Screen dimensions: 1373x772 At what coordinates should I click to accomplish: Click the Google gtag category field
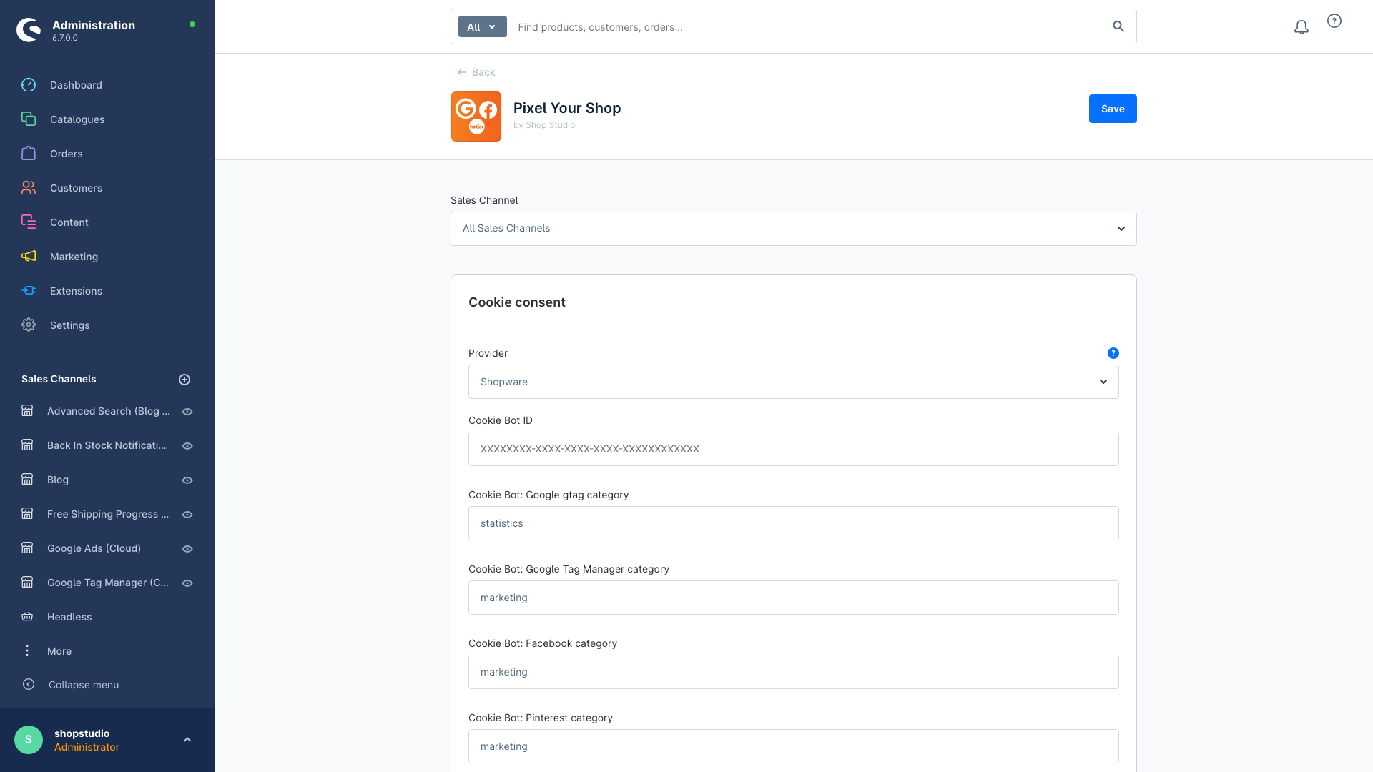click(x=794, y=523)
